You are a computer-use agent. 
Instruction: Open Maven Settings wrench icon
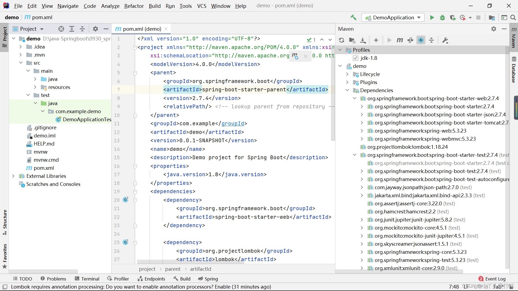(x=445, y=40)
